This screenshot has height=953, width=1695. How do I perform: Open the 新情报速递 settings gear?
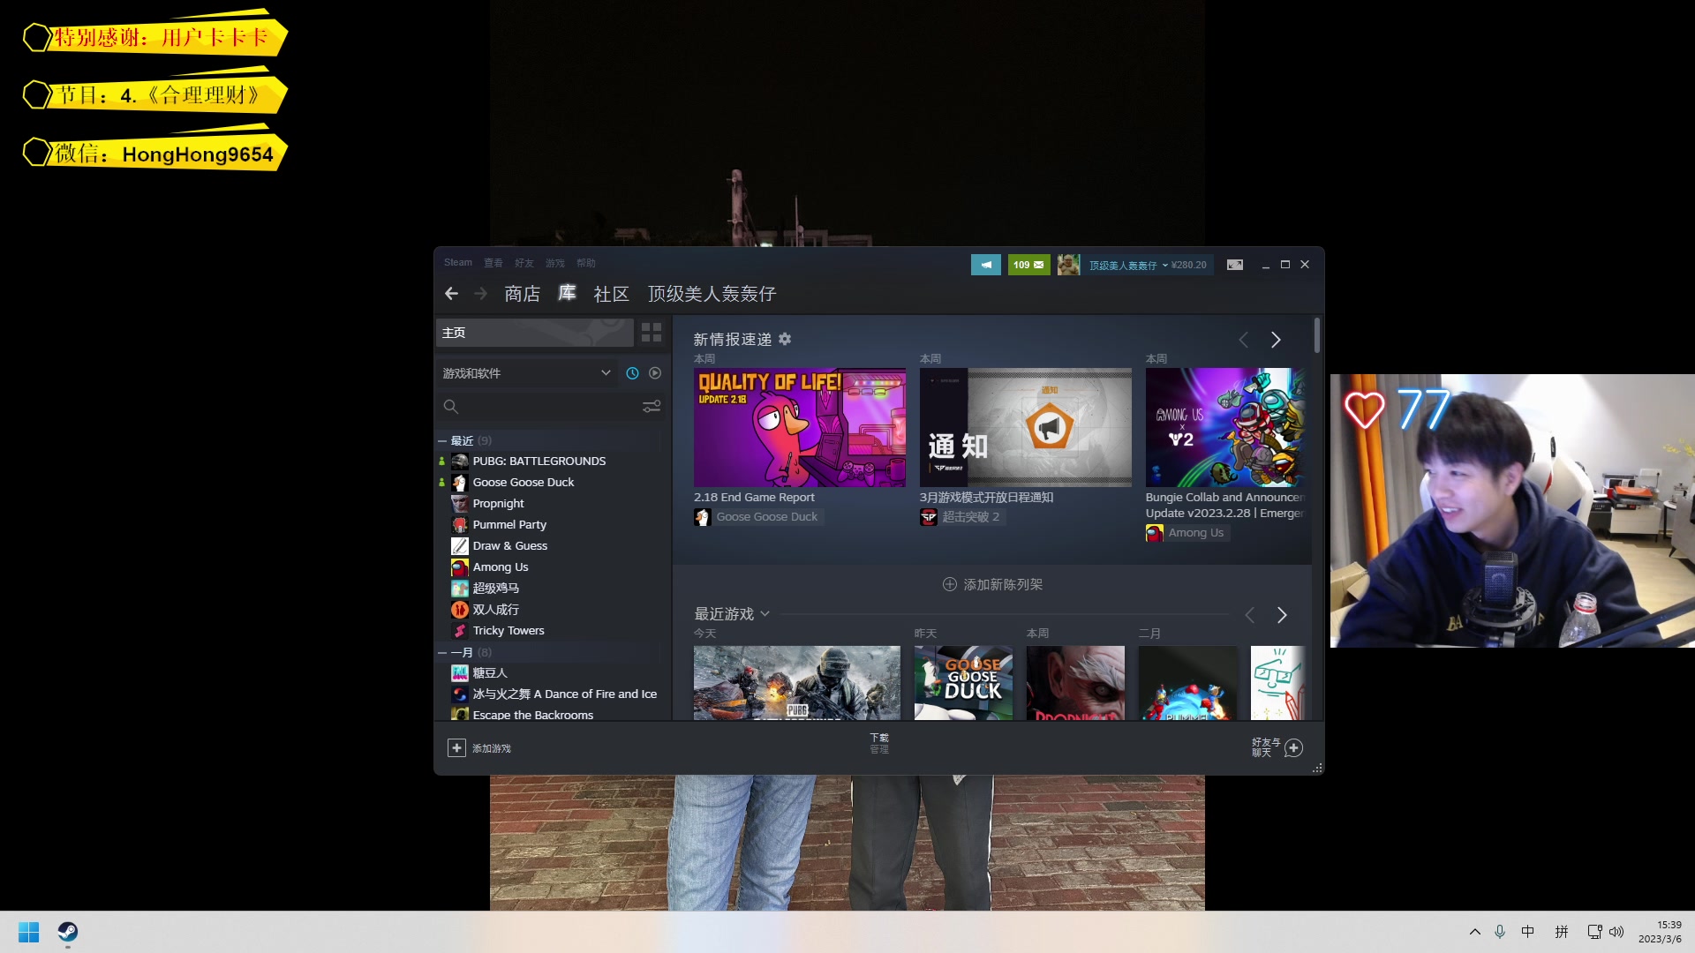(785, 340)
